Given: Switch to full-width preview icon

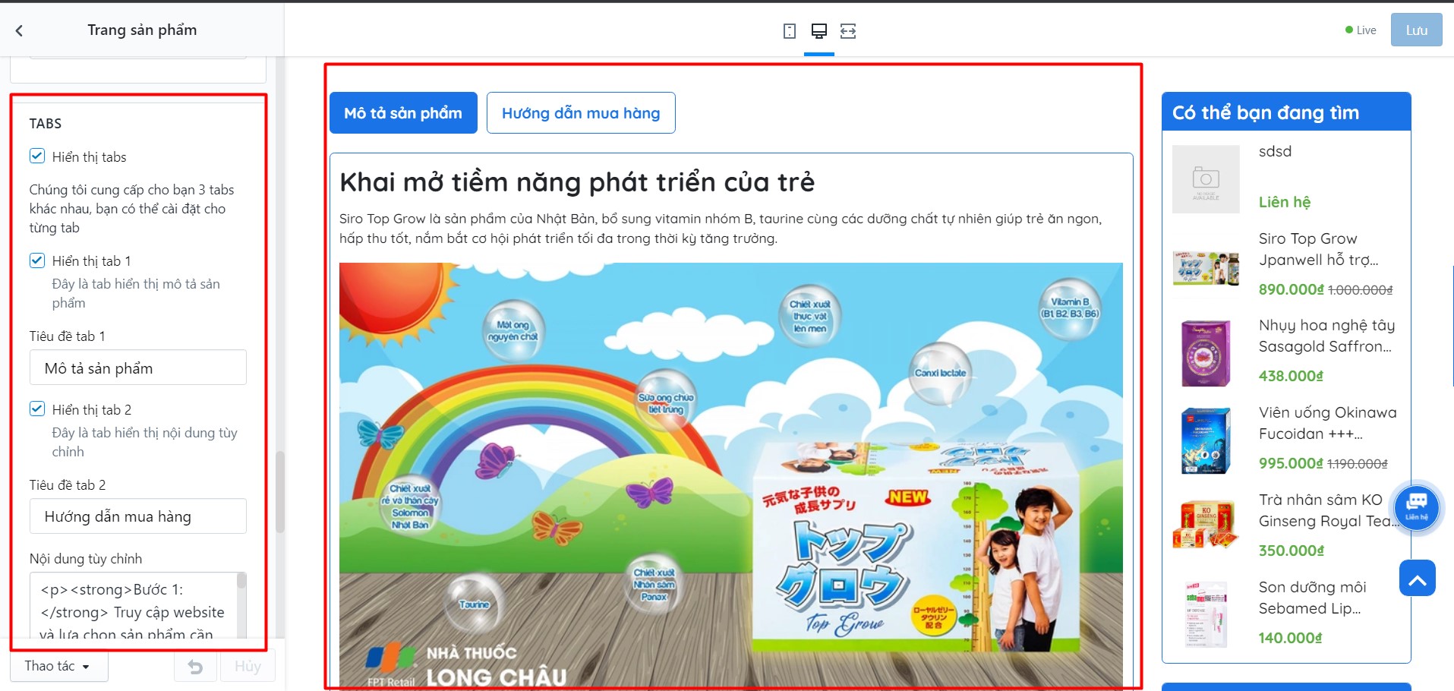Looking at the screenshot, I should pyautogui.click(x=848, y=31).
